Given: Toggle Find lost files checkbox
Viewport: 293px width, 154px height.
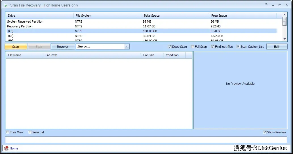Looking at the screenshot, I should (x=212, y=47).
